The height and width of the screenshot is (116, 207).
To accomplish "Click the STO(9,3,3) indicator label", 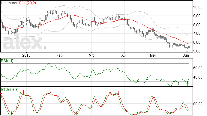I will click(x=10, y=90).
